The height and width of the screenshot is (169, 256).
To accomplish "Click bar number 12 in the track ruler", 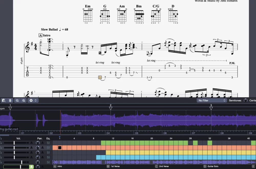I will click(113, 139).
